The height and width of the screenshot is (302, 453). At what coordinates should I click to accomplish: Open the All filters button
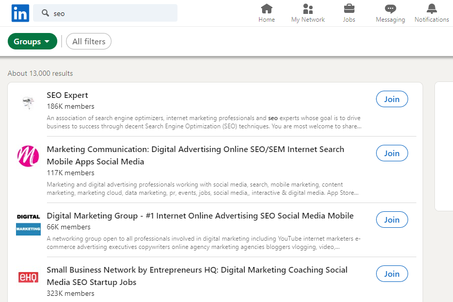[x=89, y=41]
